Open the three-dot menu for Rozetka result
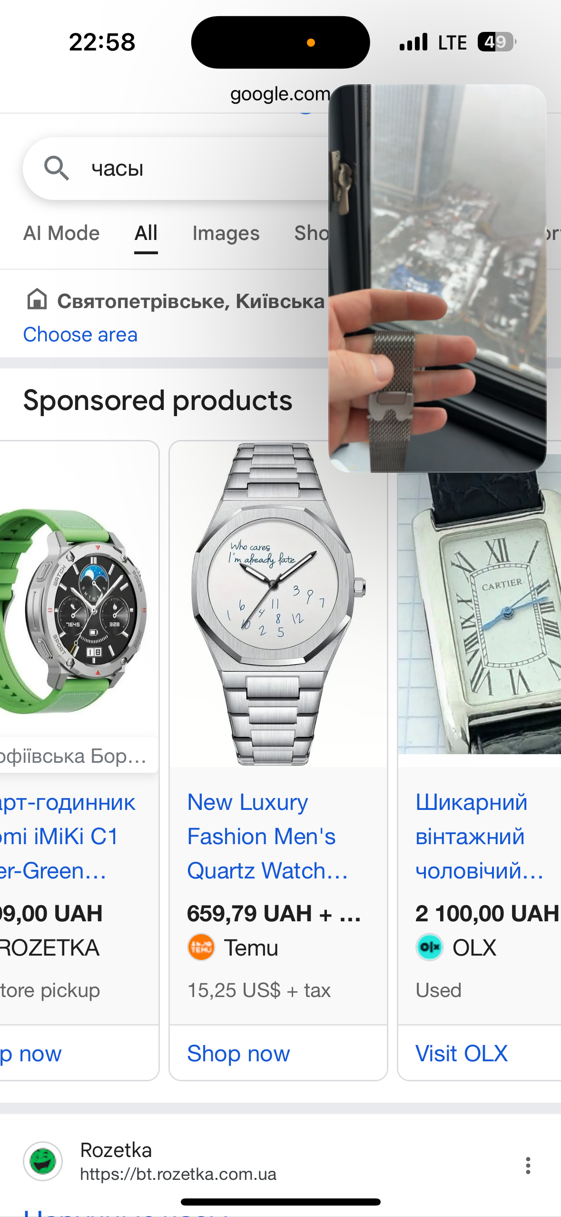The height and width of the screenshot is (1217, 561). 528,1165
